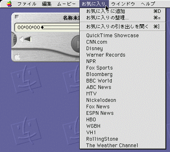This screenshot has height=152, width=170.
Task: Select Bloomberg favorite
Action: tap(123, 74)
